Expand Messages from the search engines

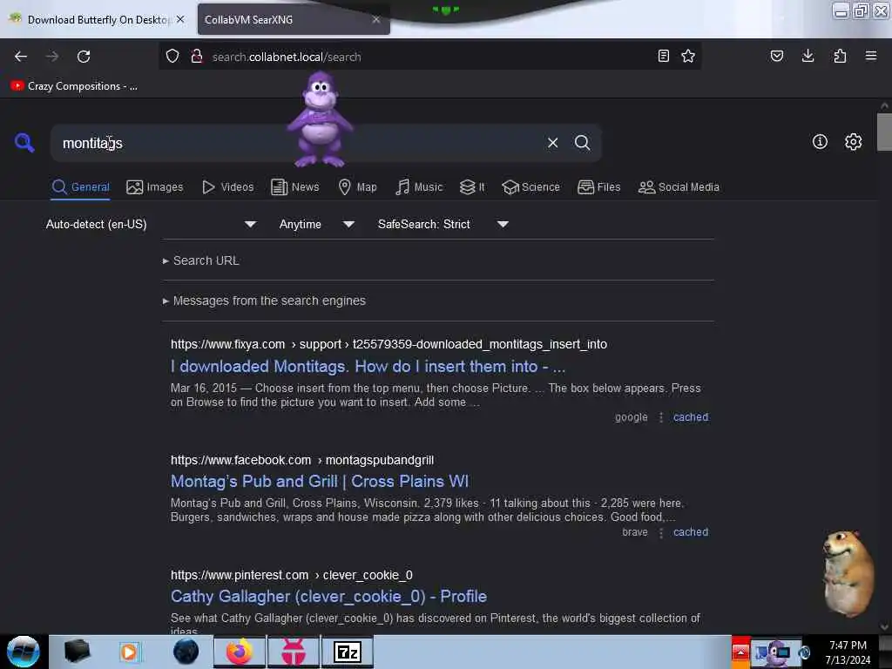tap(264, 301)
